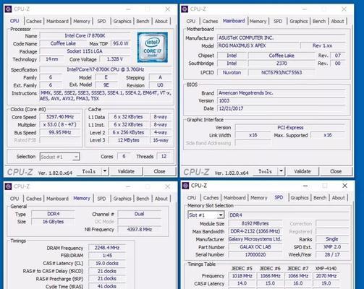The width and height of the screenshot is (364, 289).
Task: Click the processor name Intel Core i7 8700K
Action: click(85, 35)
